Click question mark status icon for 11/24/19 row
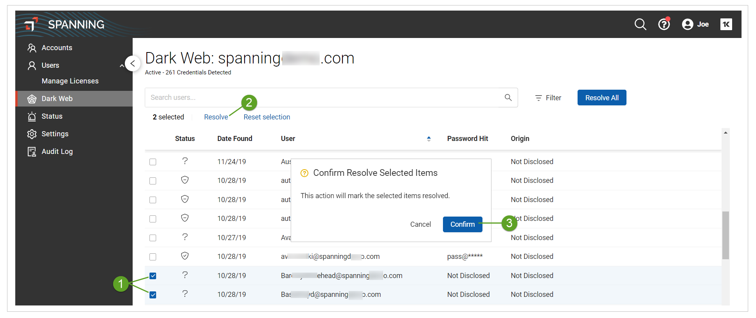Screen dimensions: 756x318 (x=185, y=161)
